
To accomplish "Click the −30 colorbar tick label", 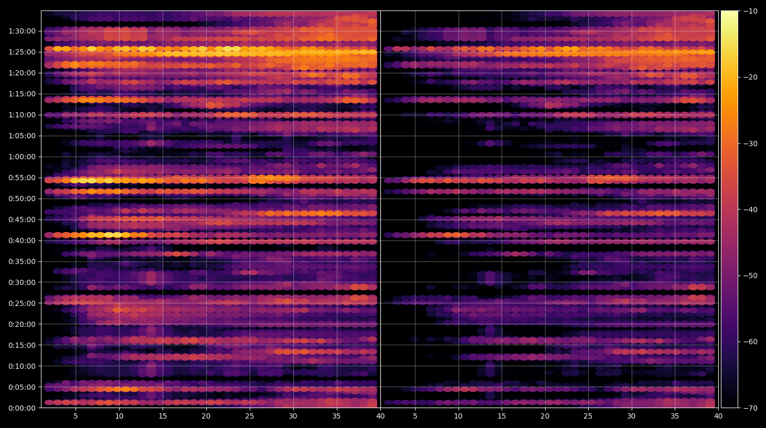I will coord(750,144).
